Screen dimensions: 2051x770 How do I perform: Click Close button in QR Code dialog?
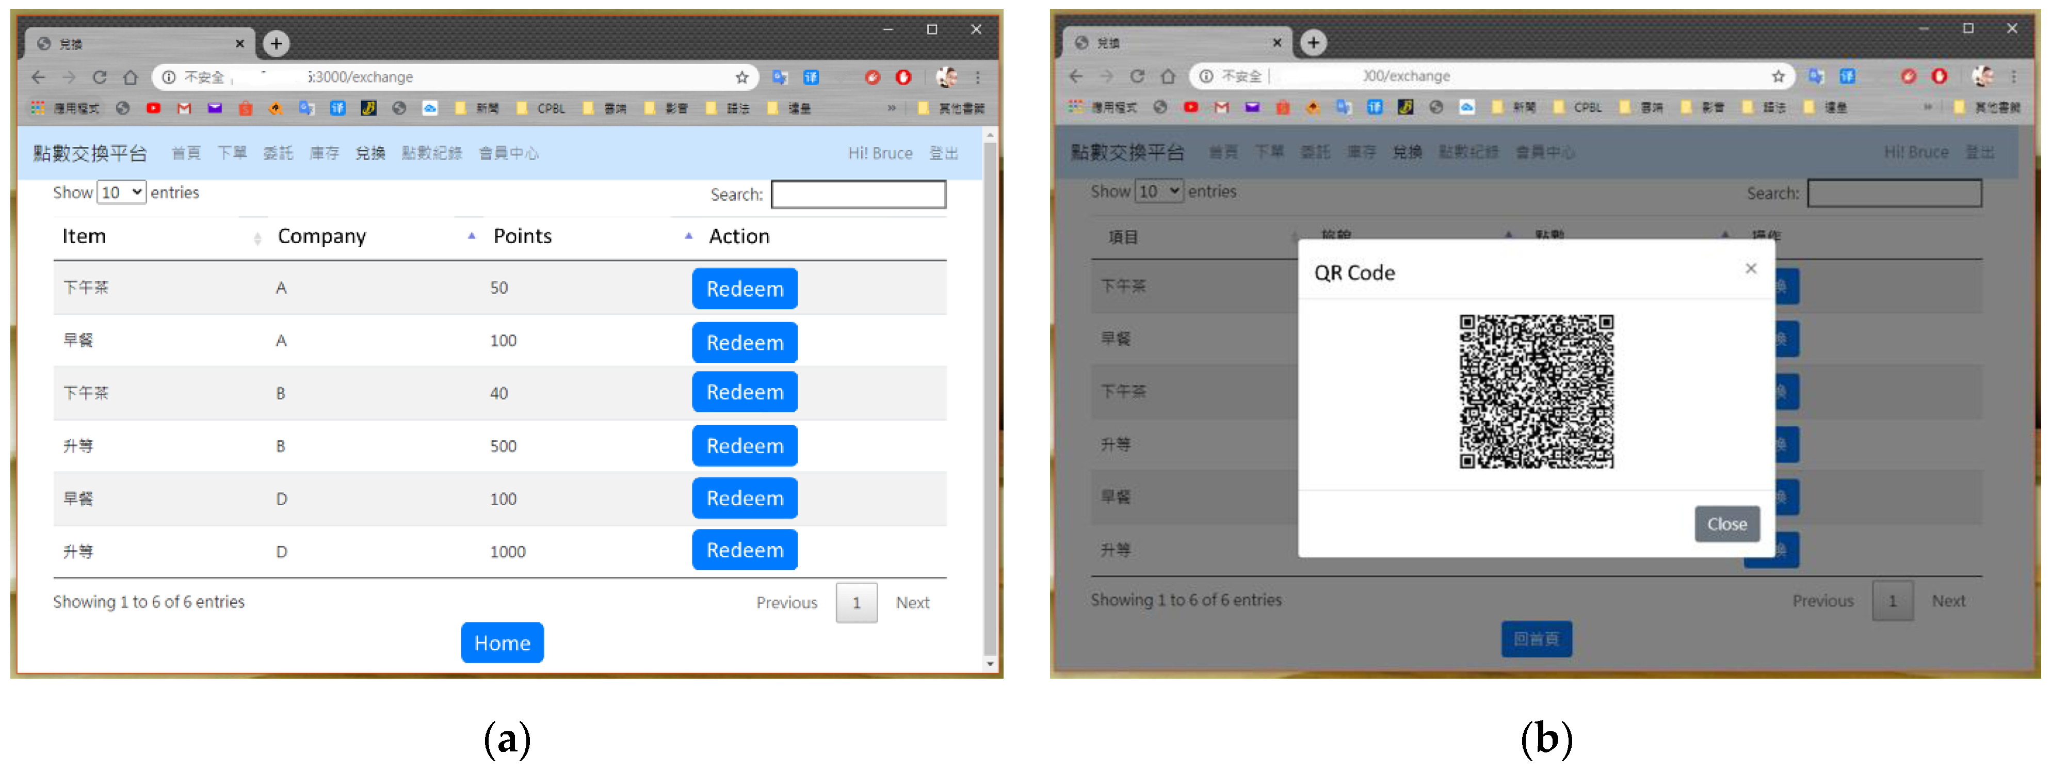[x=1726, y=524]
